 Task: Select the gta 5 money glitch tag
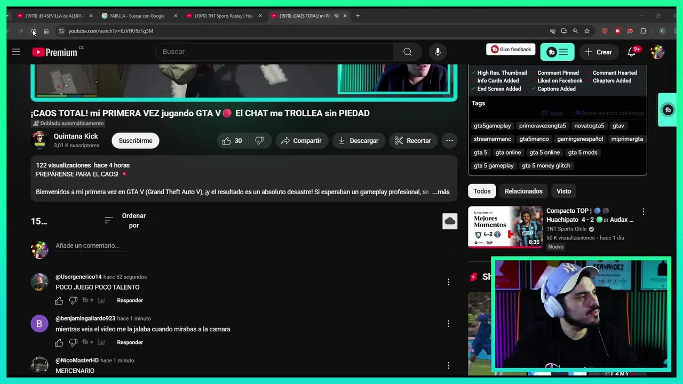(546, 166)
